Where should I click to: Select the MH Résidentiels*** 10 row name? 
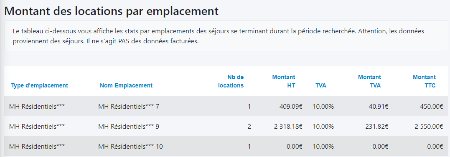point(130,147)
